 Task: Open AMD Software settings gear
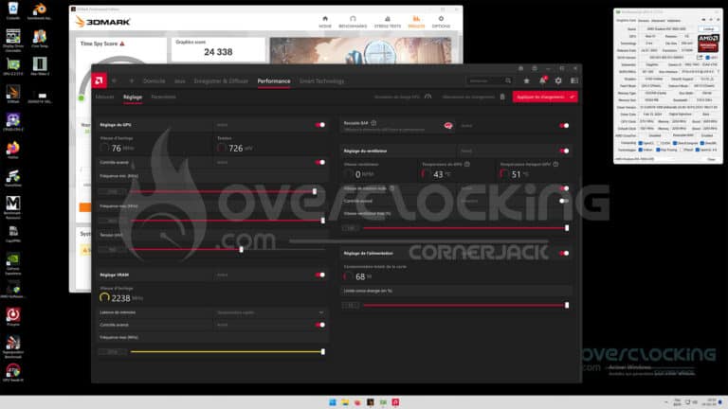pos(558,80)
